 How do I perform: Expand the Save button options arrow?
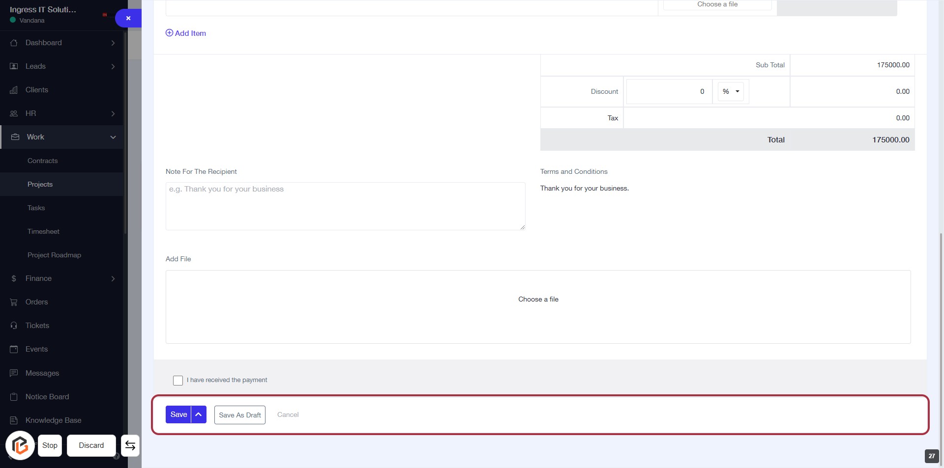coord(199,414)
